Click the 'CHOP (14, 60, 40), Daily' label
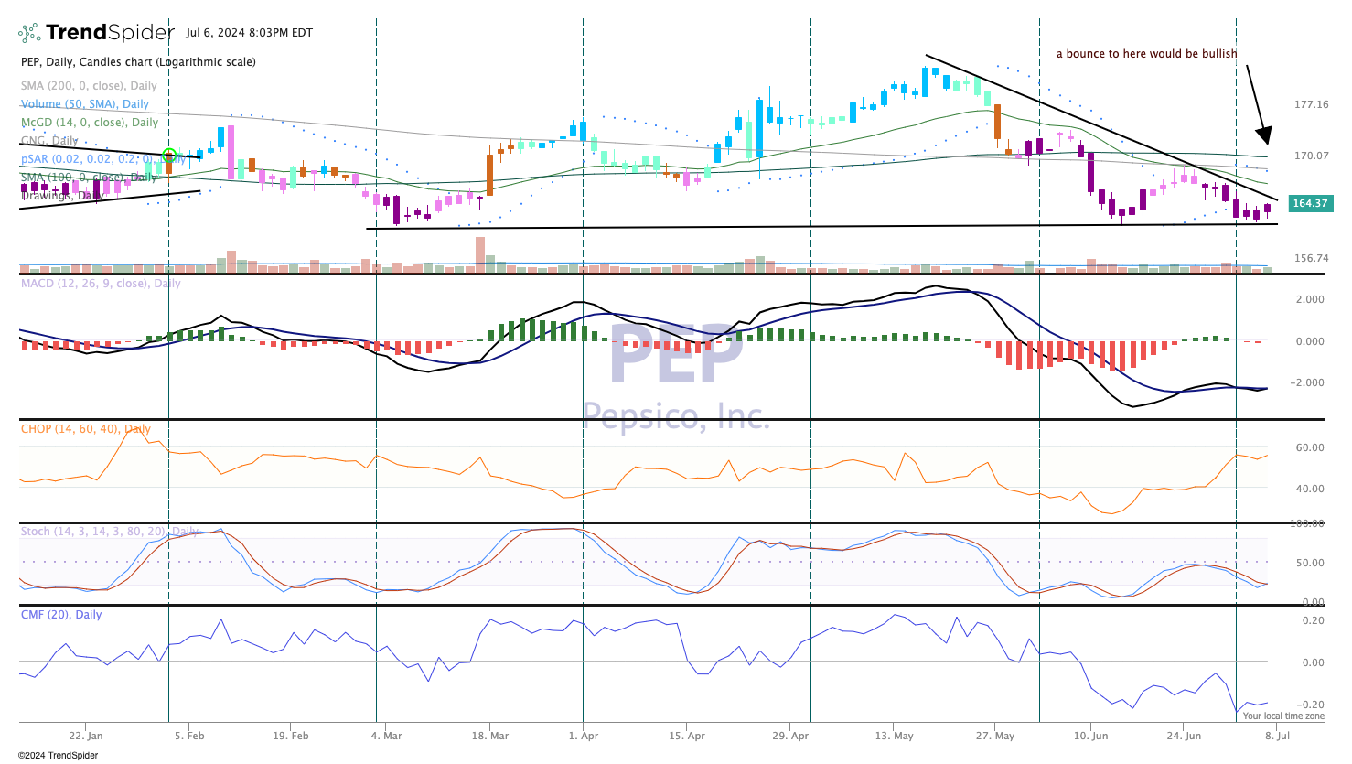 [x=86, y=429]
